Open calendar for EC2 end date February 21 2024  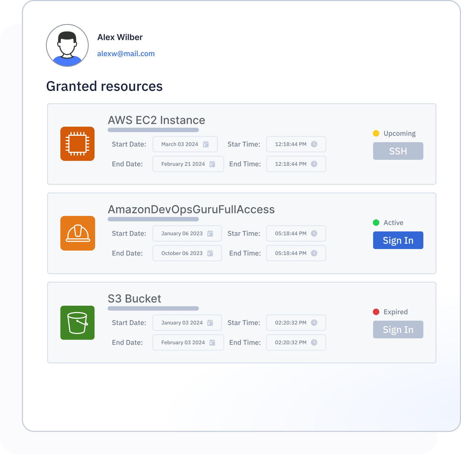212,164
